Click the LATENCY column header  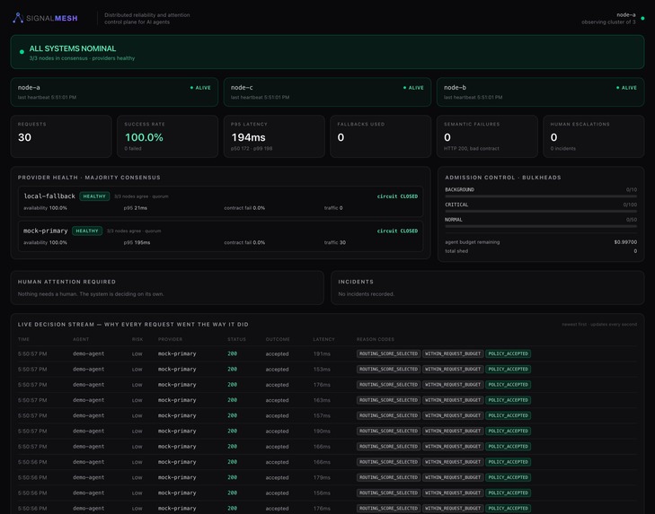coord(323,339)
